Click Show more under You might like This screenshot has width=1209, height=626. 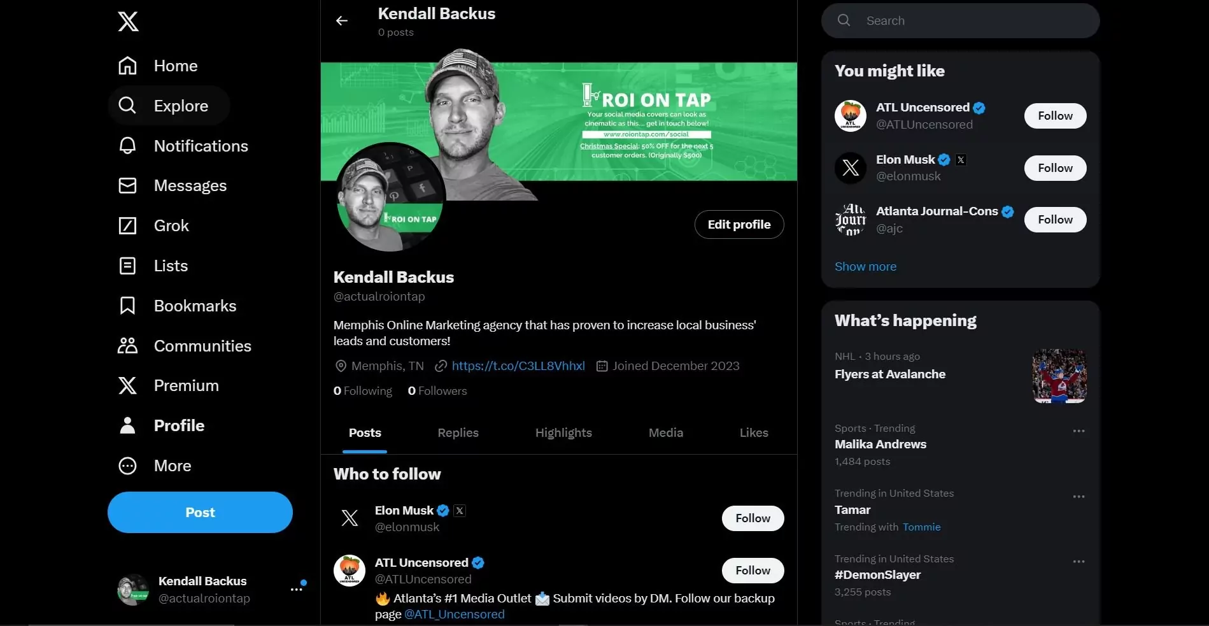click(x=865, y=267)
